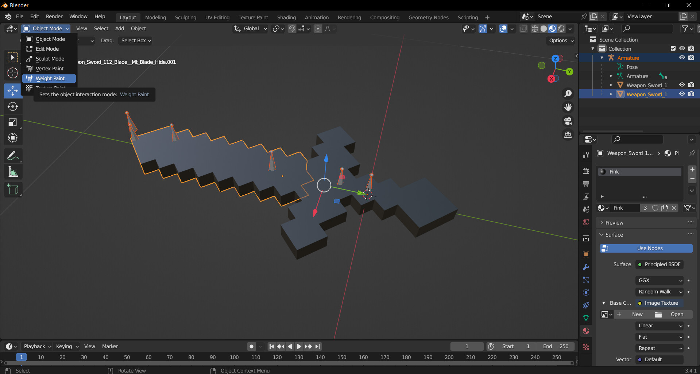The height and width of the screenshot is (374, 700).
Task: Toggle Use Nodes for the material
Action: click(x=646, y=248)
